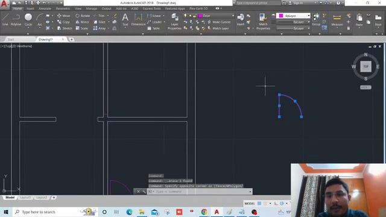Open the View ribbon tab
Image resolution: width=386 pixels, height=217 pixels.
click(x=78, y=8)
